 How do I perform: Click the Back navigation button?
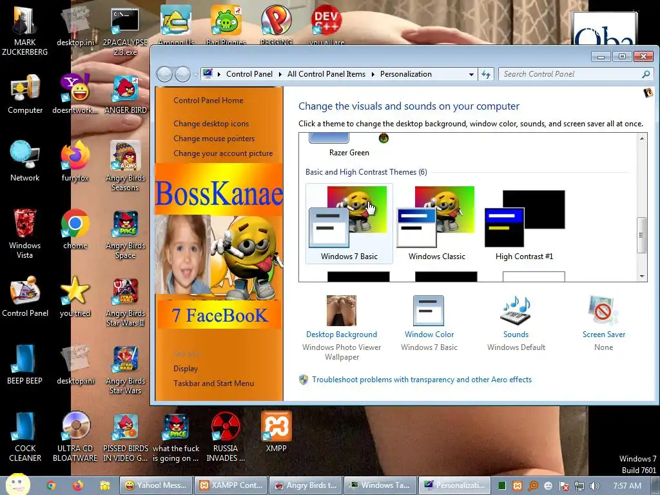click(x=164, y=75)
